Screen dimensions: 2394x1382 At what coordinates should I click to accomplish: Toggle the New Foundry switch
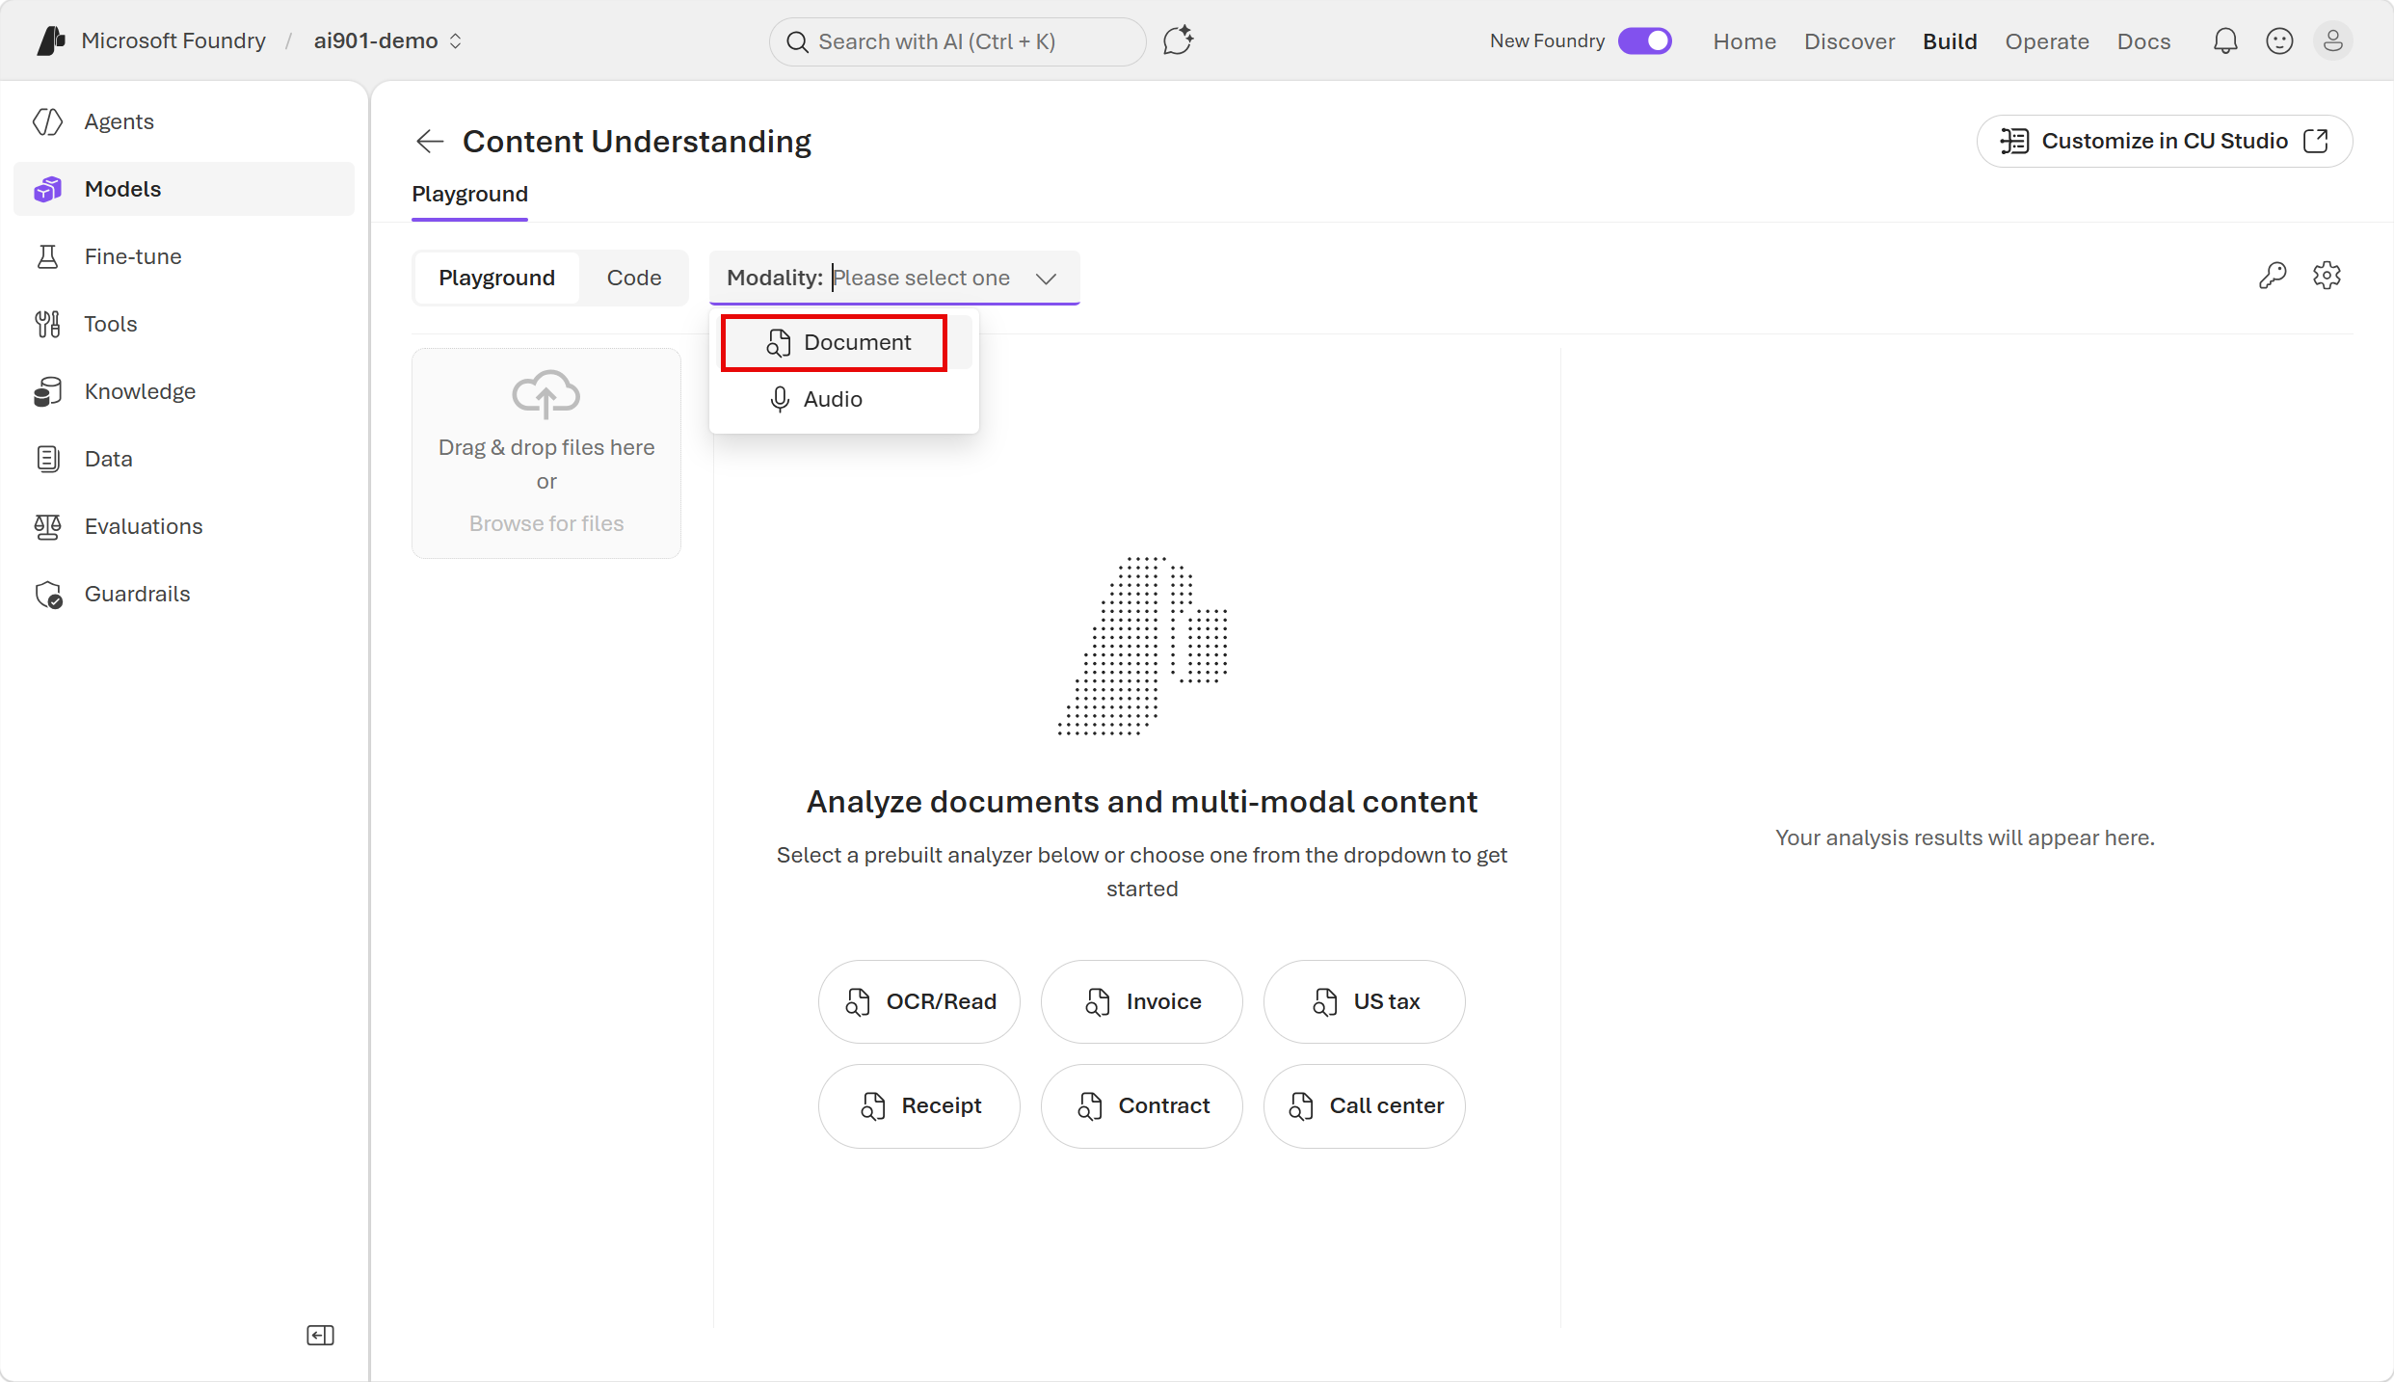click(x=1644, y=40)
